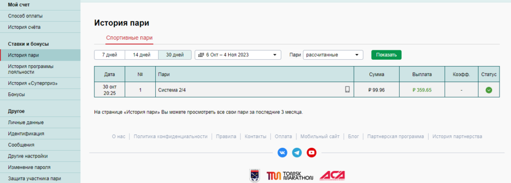This screenshot has height=183, width=511.
Task: Open the Контакты footer link
Action: click(255, 137)
